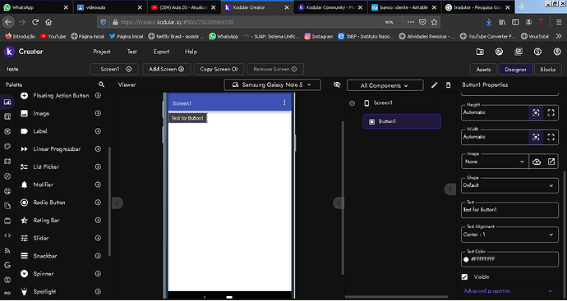Open the Project menu
Image resolution: width=567 pixels, height=301 pixels.
pos(102,52)
